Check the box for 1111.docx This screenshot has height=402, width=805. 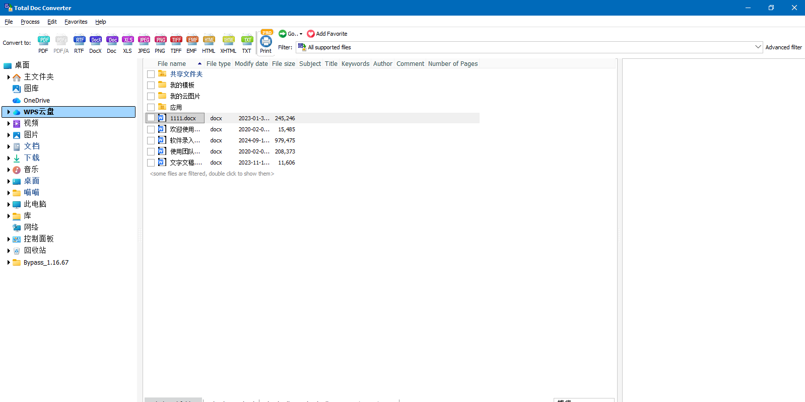tap(151, 118)
